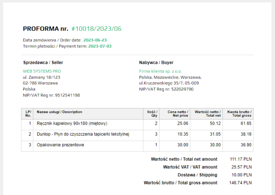Click total net 50.12 in Ręcznik row
Screen dimensions: 275x195
pyautogui.click(x=215, y=123)
